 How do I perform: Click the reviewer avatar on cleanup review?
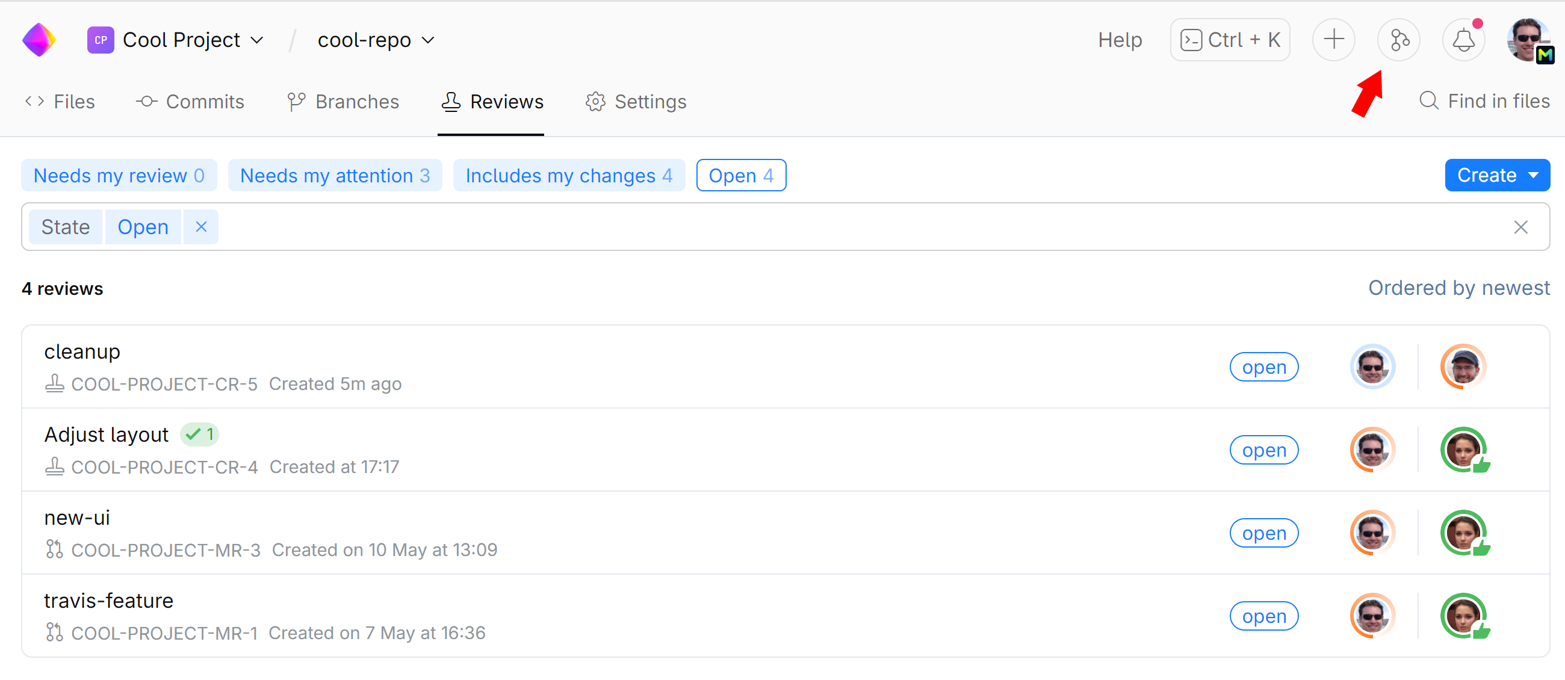tap(1463, 366)
